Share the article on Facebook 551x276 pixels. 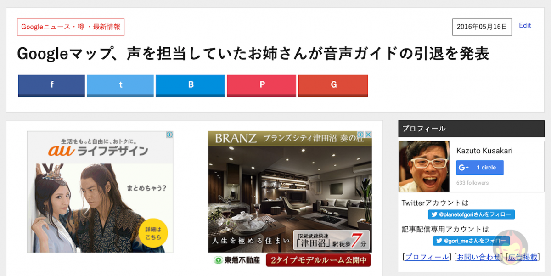(51, 85)
